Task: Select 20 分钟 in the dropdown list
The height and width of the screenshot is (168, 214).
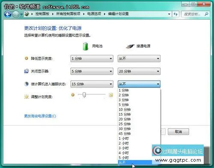Action: pos(139,119)
